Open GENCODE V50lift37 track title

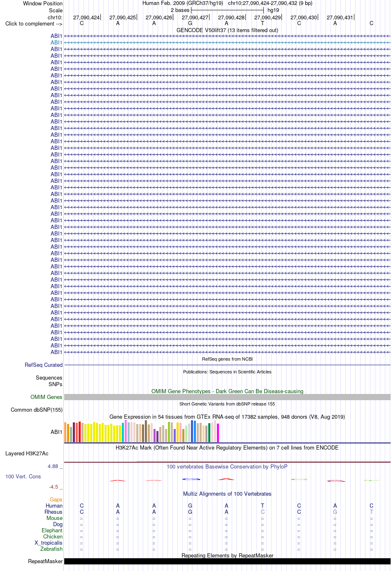point(227,30)
